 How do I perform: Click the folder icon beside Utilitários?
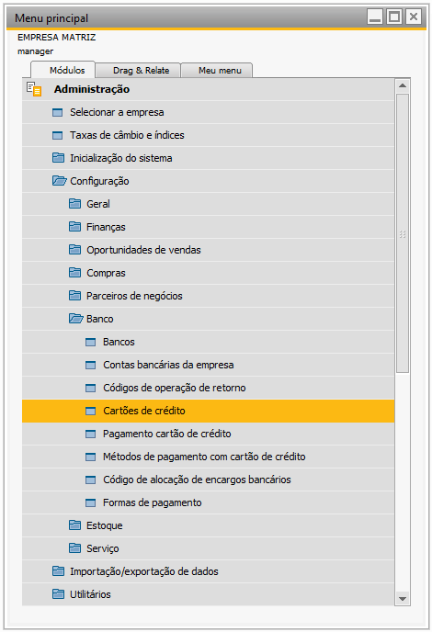58,594
